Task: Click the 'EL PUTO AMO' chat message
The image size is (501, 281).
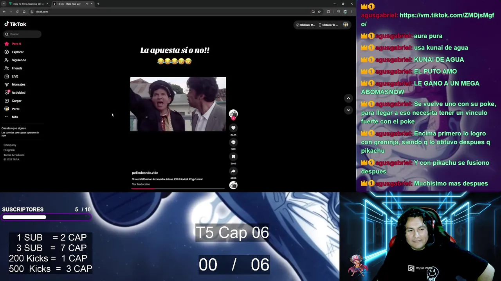Action: tap(435, 71)
